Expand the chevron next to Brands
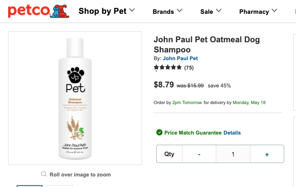 (180, 11)
